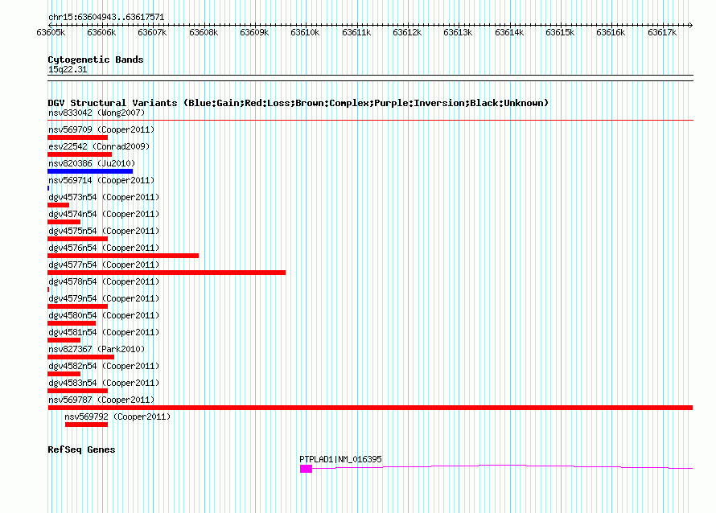Click the 63610k ruler tick label

(305, 32)
